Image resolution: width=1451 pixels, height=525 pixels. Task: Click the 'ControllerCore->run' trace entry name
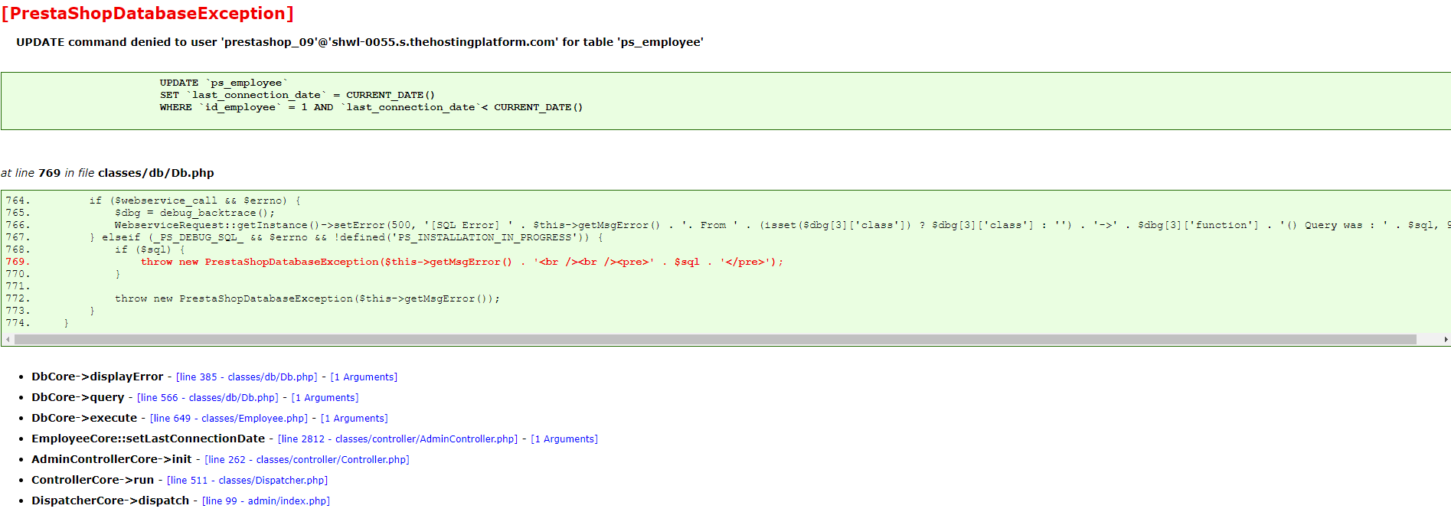[x=93, y=480]
